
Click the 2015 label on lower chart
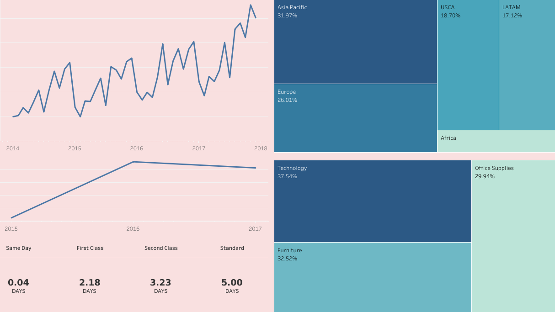pos(11,229)
